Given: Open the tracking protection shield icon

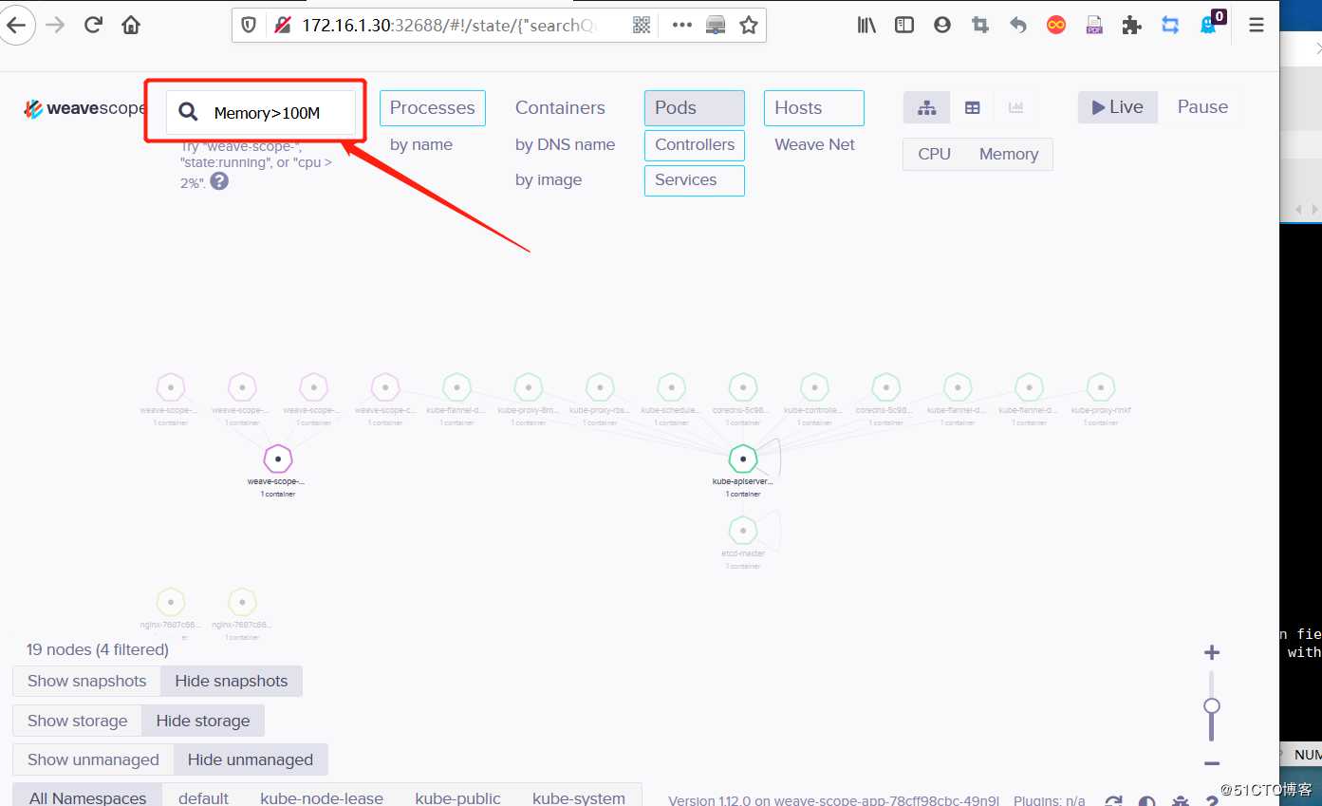Looking at the screenshot, I should click(249, 26).
